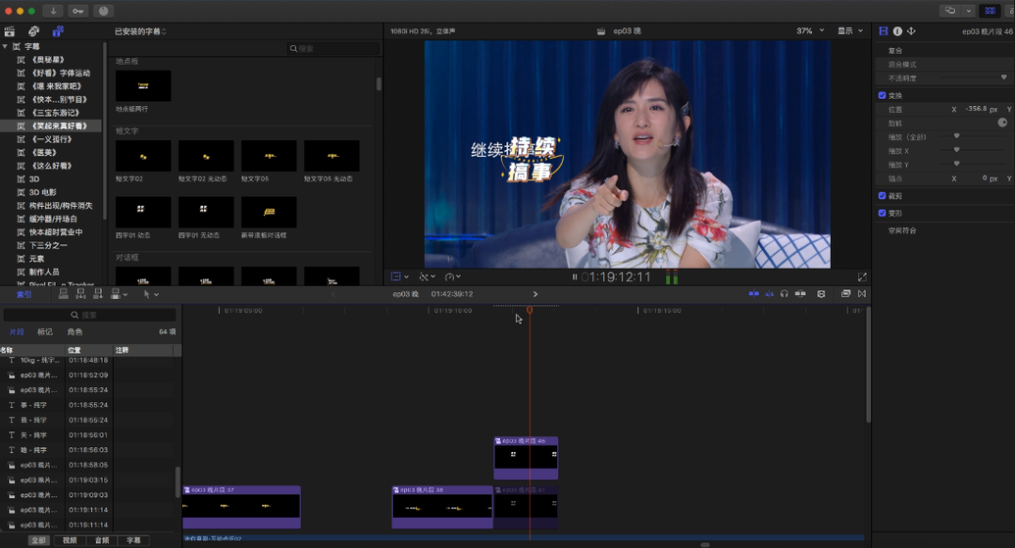Toggle audio skimming headphones icon

pyautogui.click(x=784, y=294)
